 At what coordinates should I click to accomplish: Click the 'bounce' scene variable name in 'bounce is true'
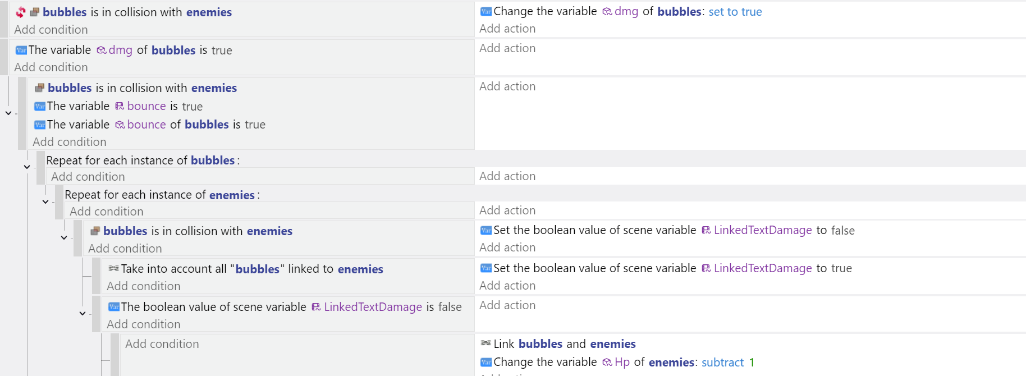[x=146, y=106]
